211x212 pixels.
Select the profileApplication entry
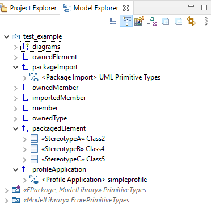tap(59, 169)
